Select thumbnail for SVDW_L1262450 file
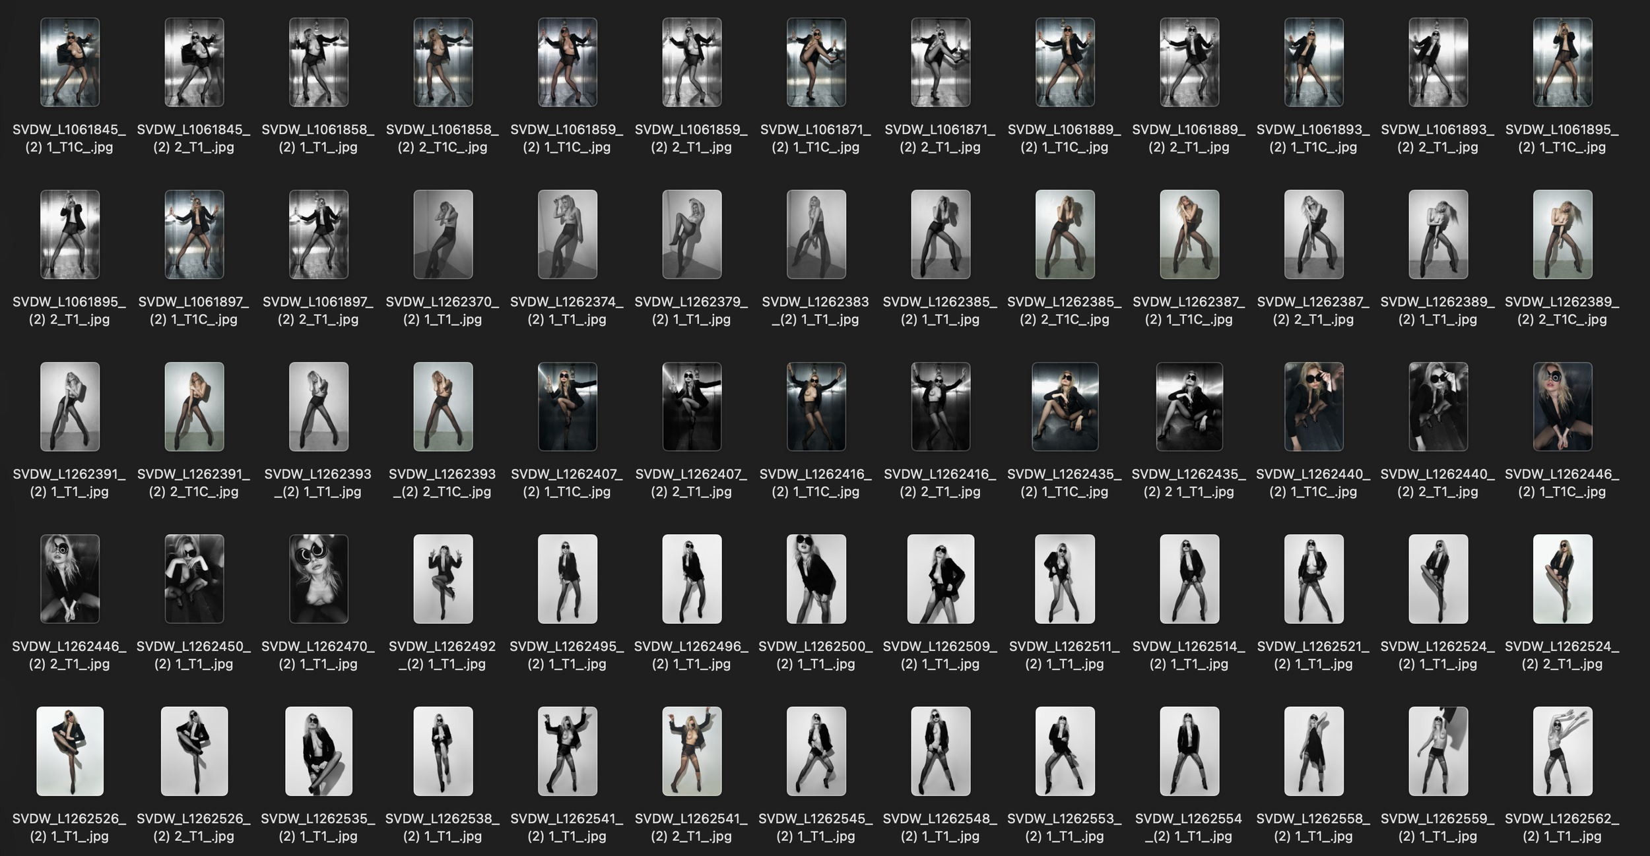The height and width of the screenshot is (856, 1650). [194, 578]
